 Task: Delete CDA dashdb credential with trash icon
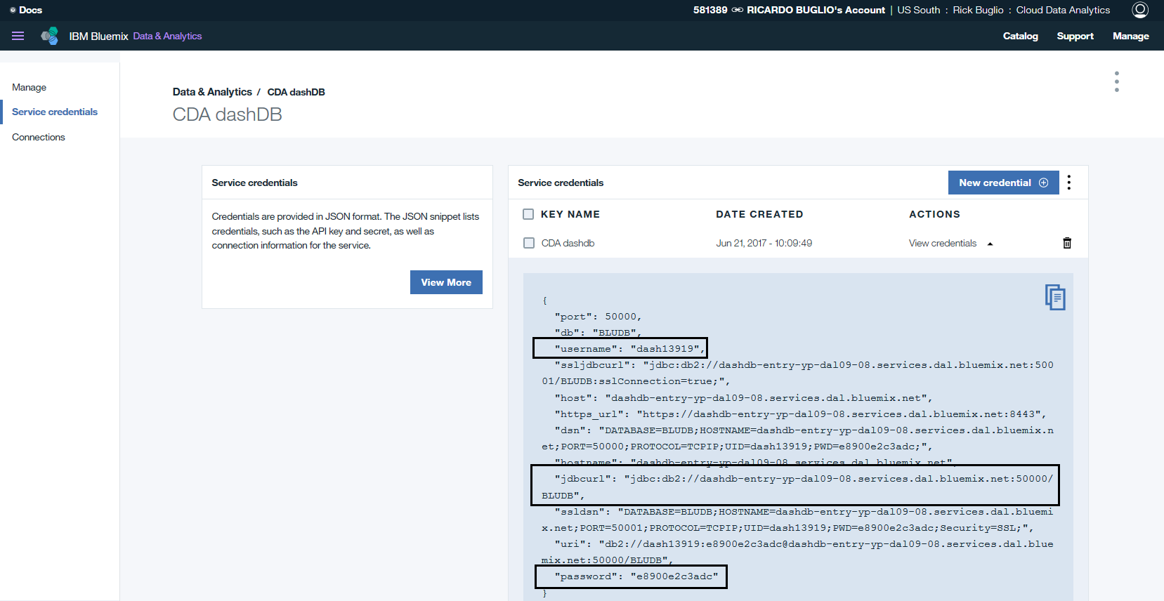1067,243
